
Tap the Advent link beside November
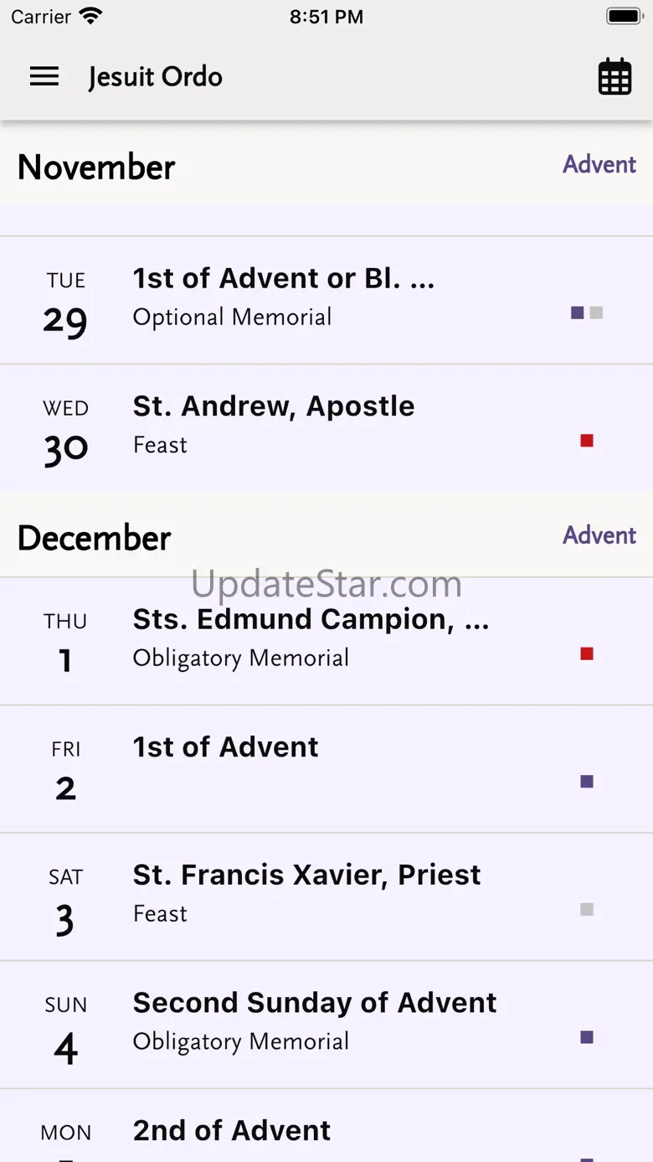coord(599,164)
